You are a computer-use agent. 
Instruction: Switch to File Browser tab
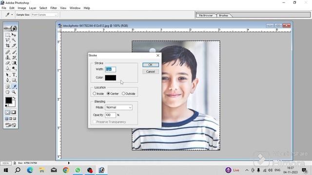(206, 15)
